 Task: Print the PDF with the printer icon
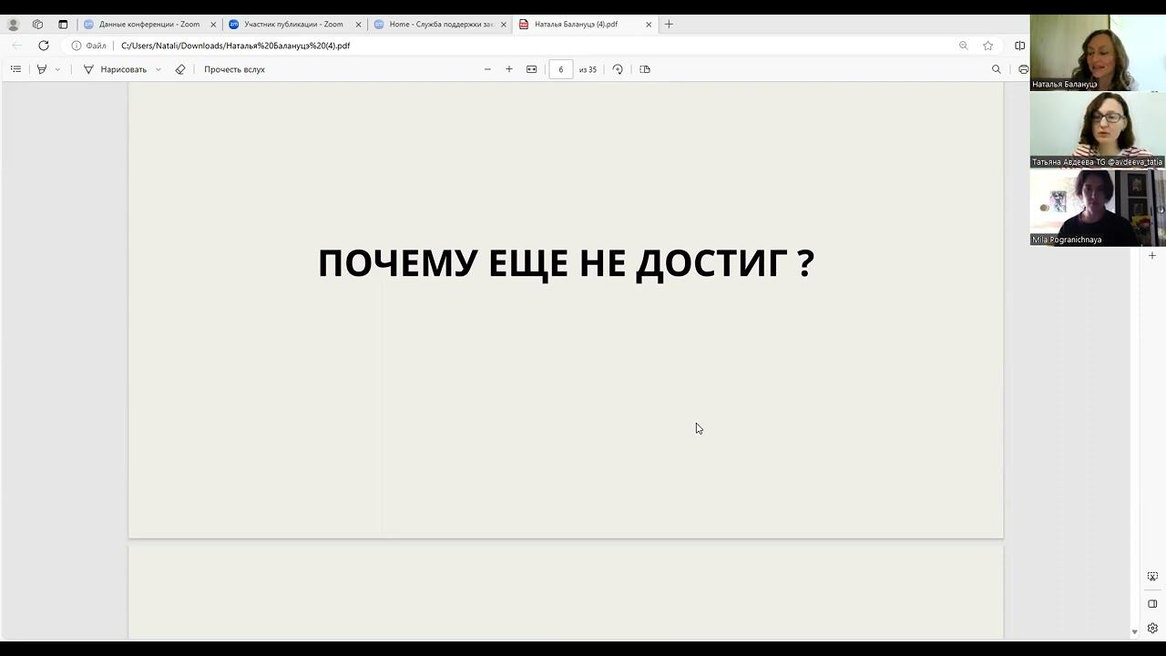coord(1023,69)
